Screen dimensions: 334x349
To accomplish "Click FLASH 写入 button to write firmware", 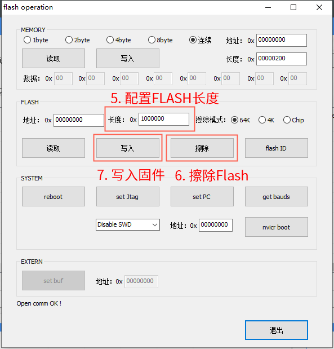I will coord(128,148).
